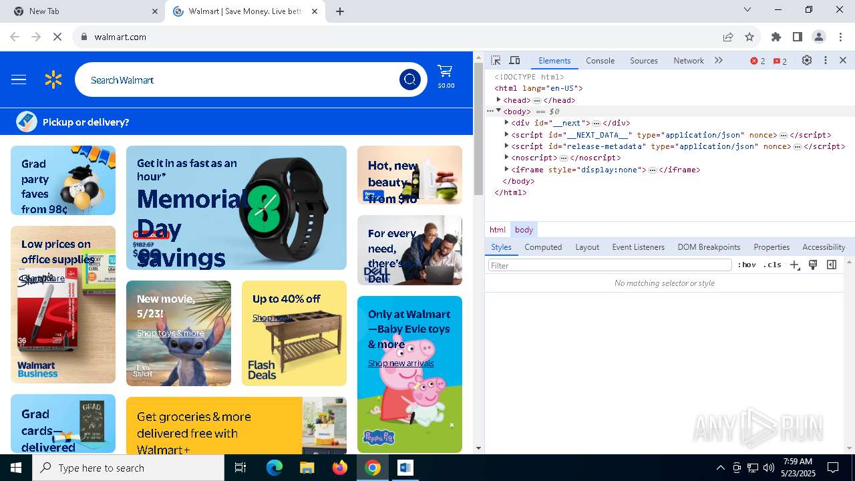Open the Windows Start menu
The image size is (855, 481).
coord(16,468)
